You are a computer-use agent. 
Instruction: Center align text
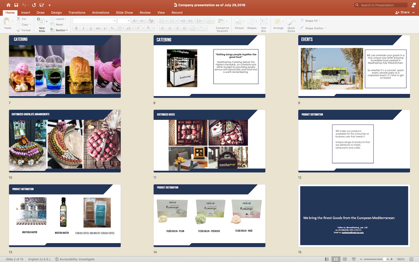pyautogui.click(x=170, y=28)
